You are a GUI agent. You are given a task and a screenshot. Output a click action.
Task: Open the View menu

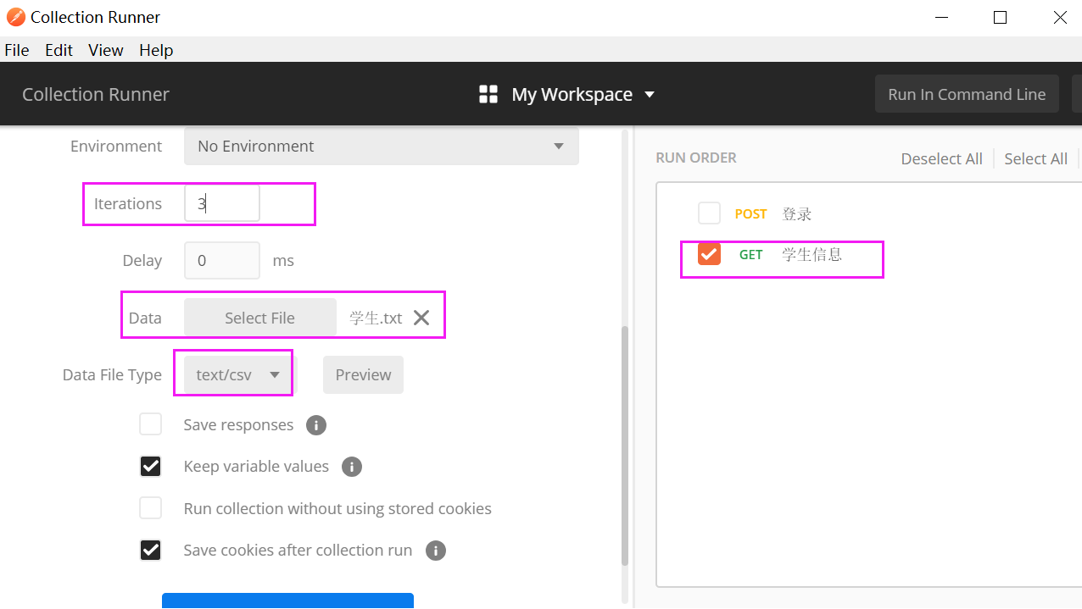[106, 50]
